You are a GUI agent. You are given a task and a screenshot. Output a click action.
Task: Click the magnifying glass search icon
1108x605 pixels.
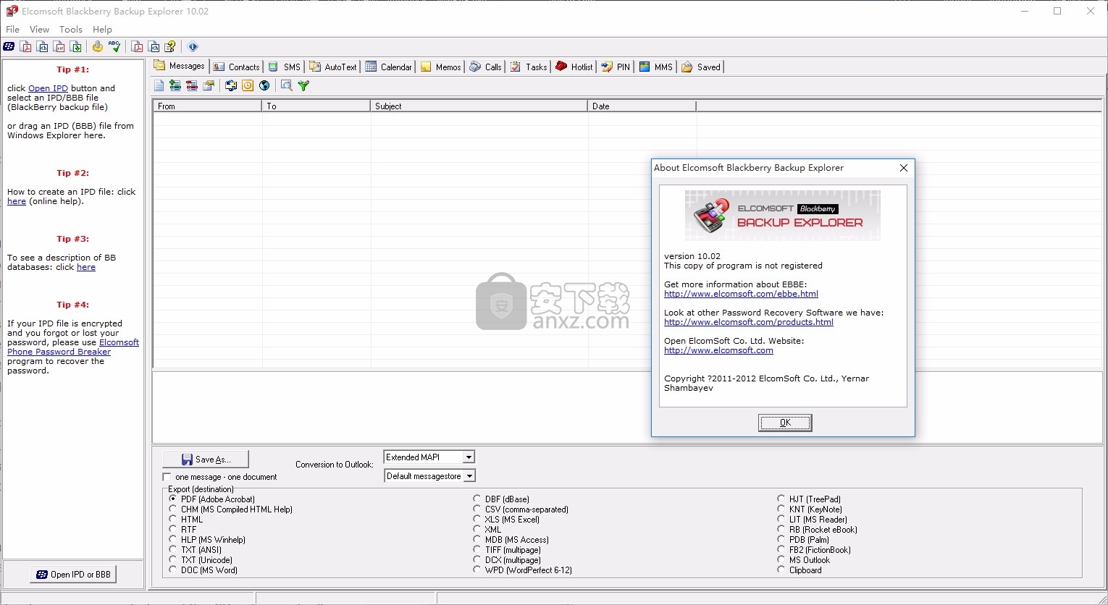[x=287, y=85]
